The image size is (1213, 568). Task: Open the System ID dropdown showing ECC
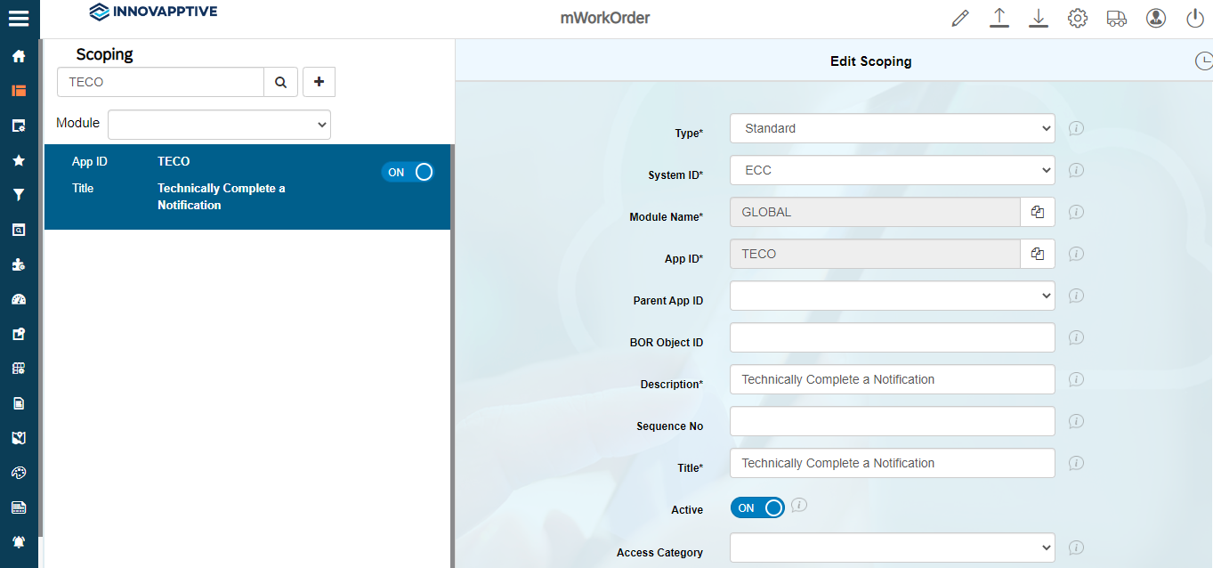click(x=892, y=170)
